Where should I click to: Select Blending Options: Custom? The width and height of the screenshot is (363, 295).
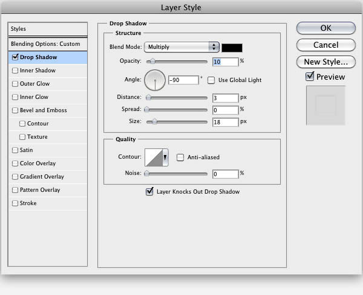(48, 44)
